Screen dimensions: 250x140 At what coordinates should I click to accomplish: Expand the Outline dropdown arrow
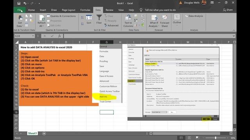[177, 25]
